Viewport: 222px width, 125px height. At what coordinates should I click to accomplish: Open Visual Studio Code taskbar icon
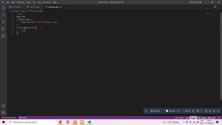coord(89,122)
